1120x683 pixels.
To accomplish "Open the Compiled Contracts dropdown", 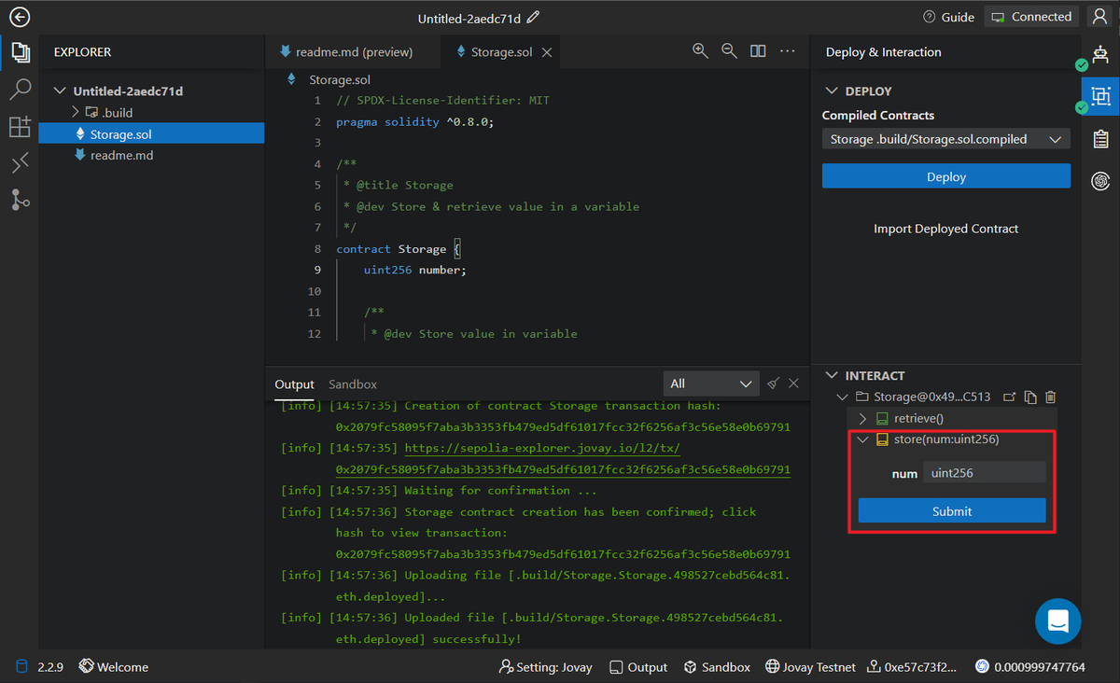I will click(x=945, y=139).
